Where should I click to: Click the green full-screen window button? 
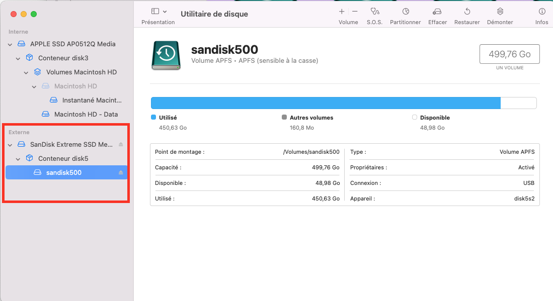coord(34,14)
